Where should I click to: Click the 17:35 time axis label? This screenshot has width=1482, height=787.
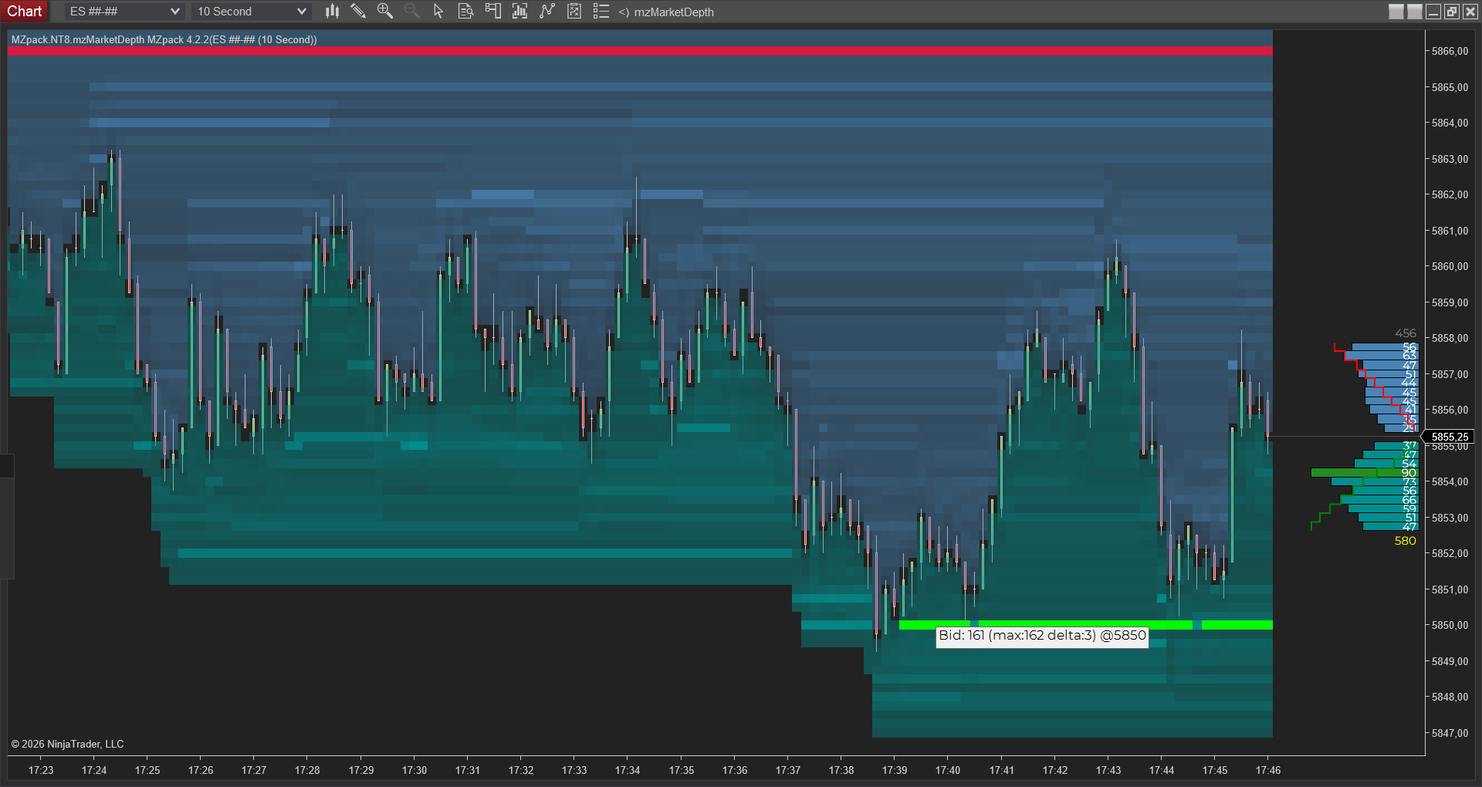(682, 770)
